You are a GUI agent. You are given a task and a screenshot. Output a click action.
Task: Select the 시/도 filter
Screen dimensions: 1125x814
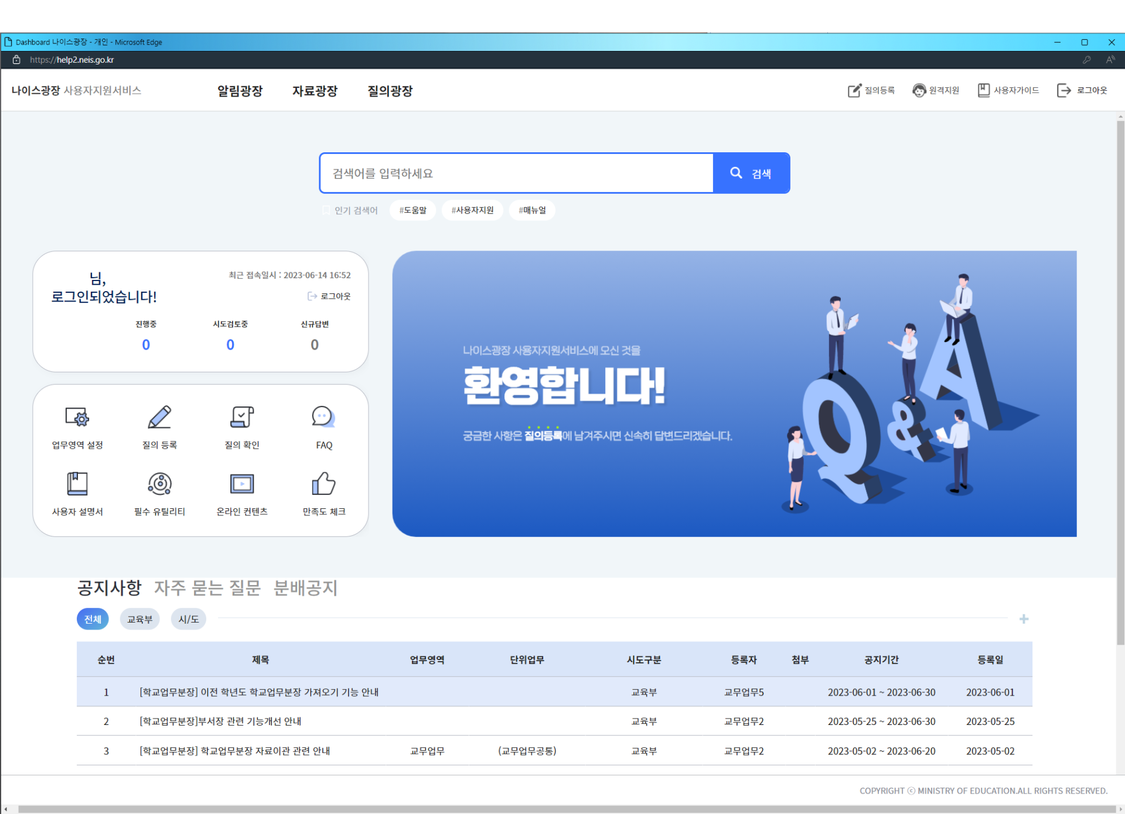[188, 619]
